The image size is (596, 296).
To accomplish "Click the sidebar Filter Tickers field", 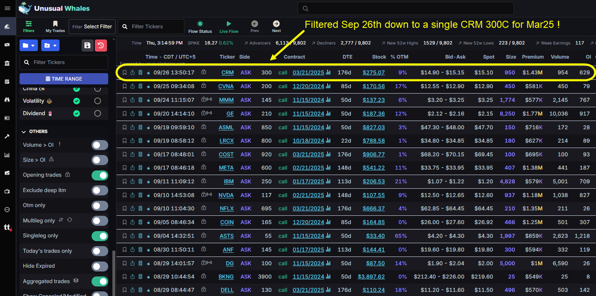I will coord(64,62).
